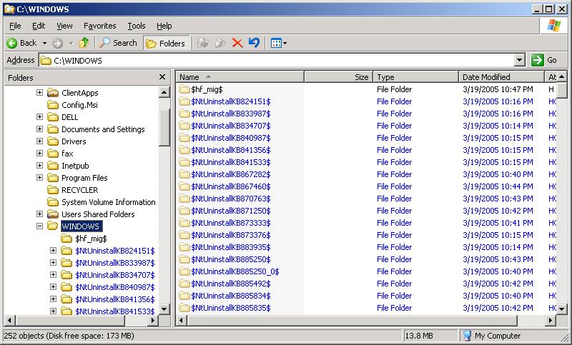Click the $hf_mig$ folder icon in file list

(x=184, y=89)
